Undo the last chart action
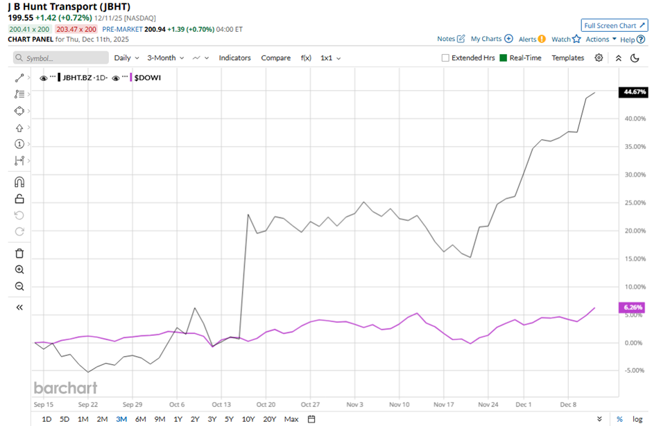 (x=19, y=215)
